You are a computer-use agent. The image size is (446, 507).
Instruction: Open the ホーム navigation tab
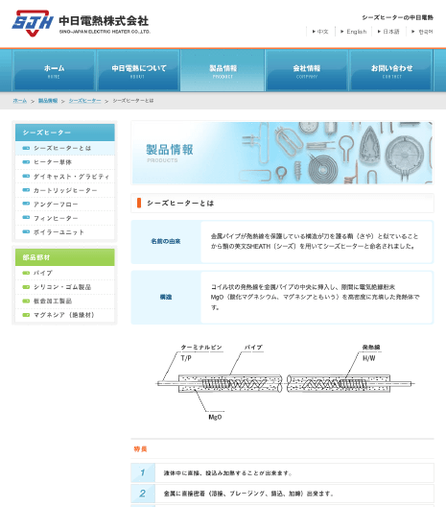coord(54,70)
